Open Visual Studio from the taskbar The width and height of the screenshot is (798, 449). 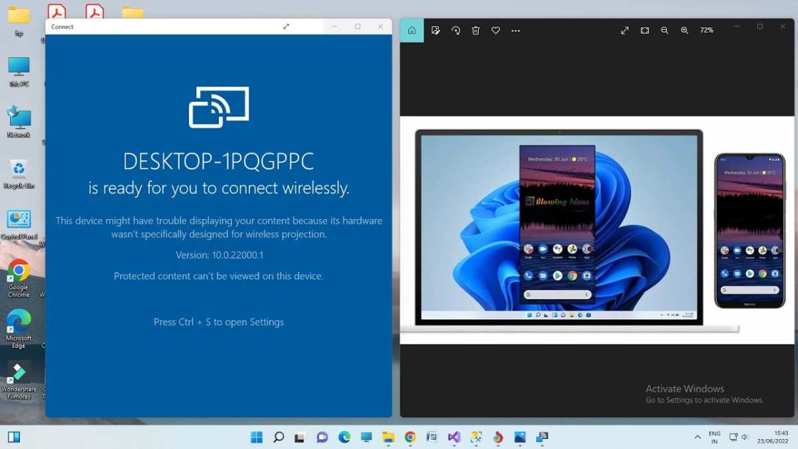point(454,437)
